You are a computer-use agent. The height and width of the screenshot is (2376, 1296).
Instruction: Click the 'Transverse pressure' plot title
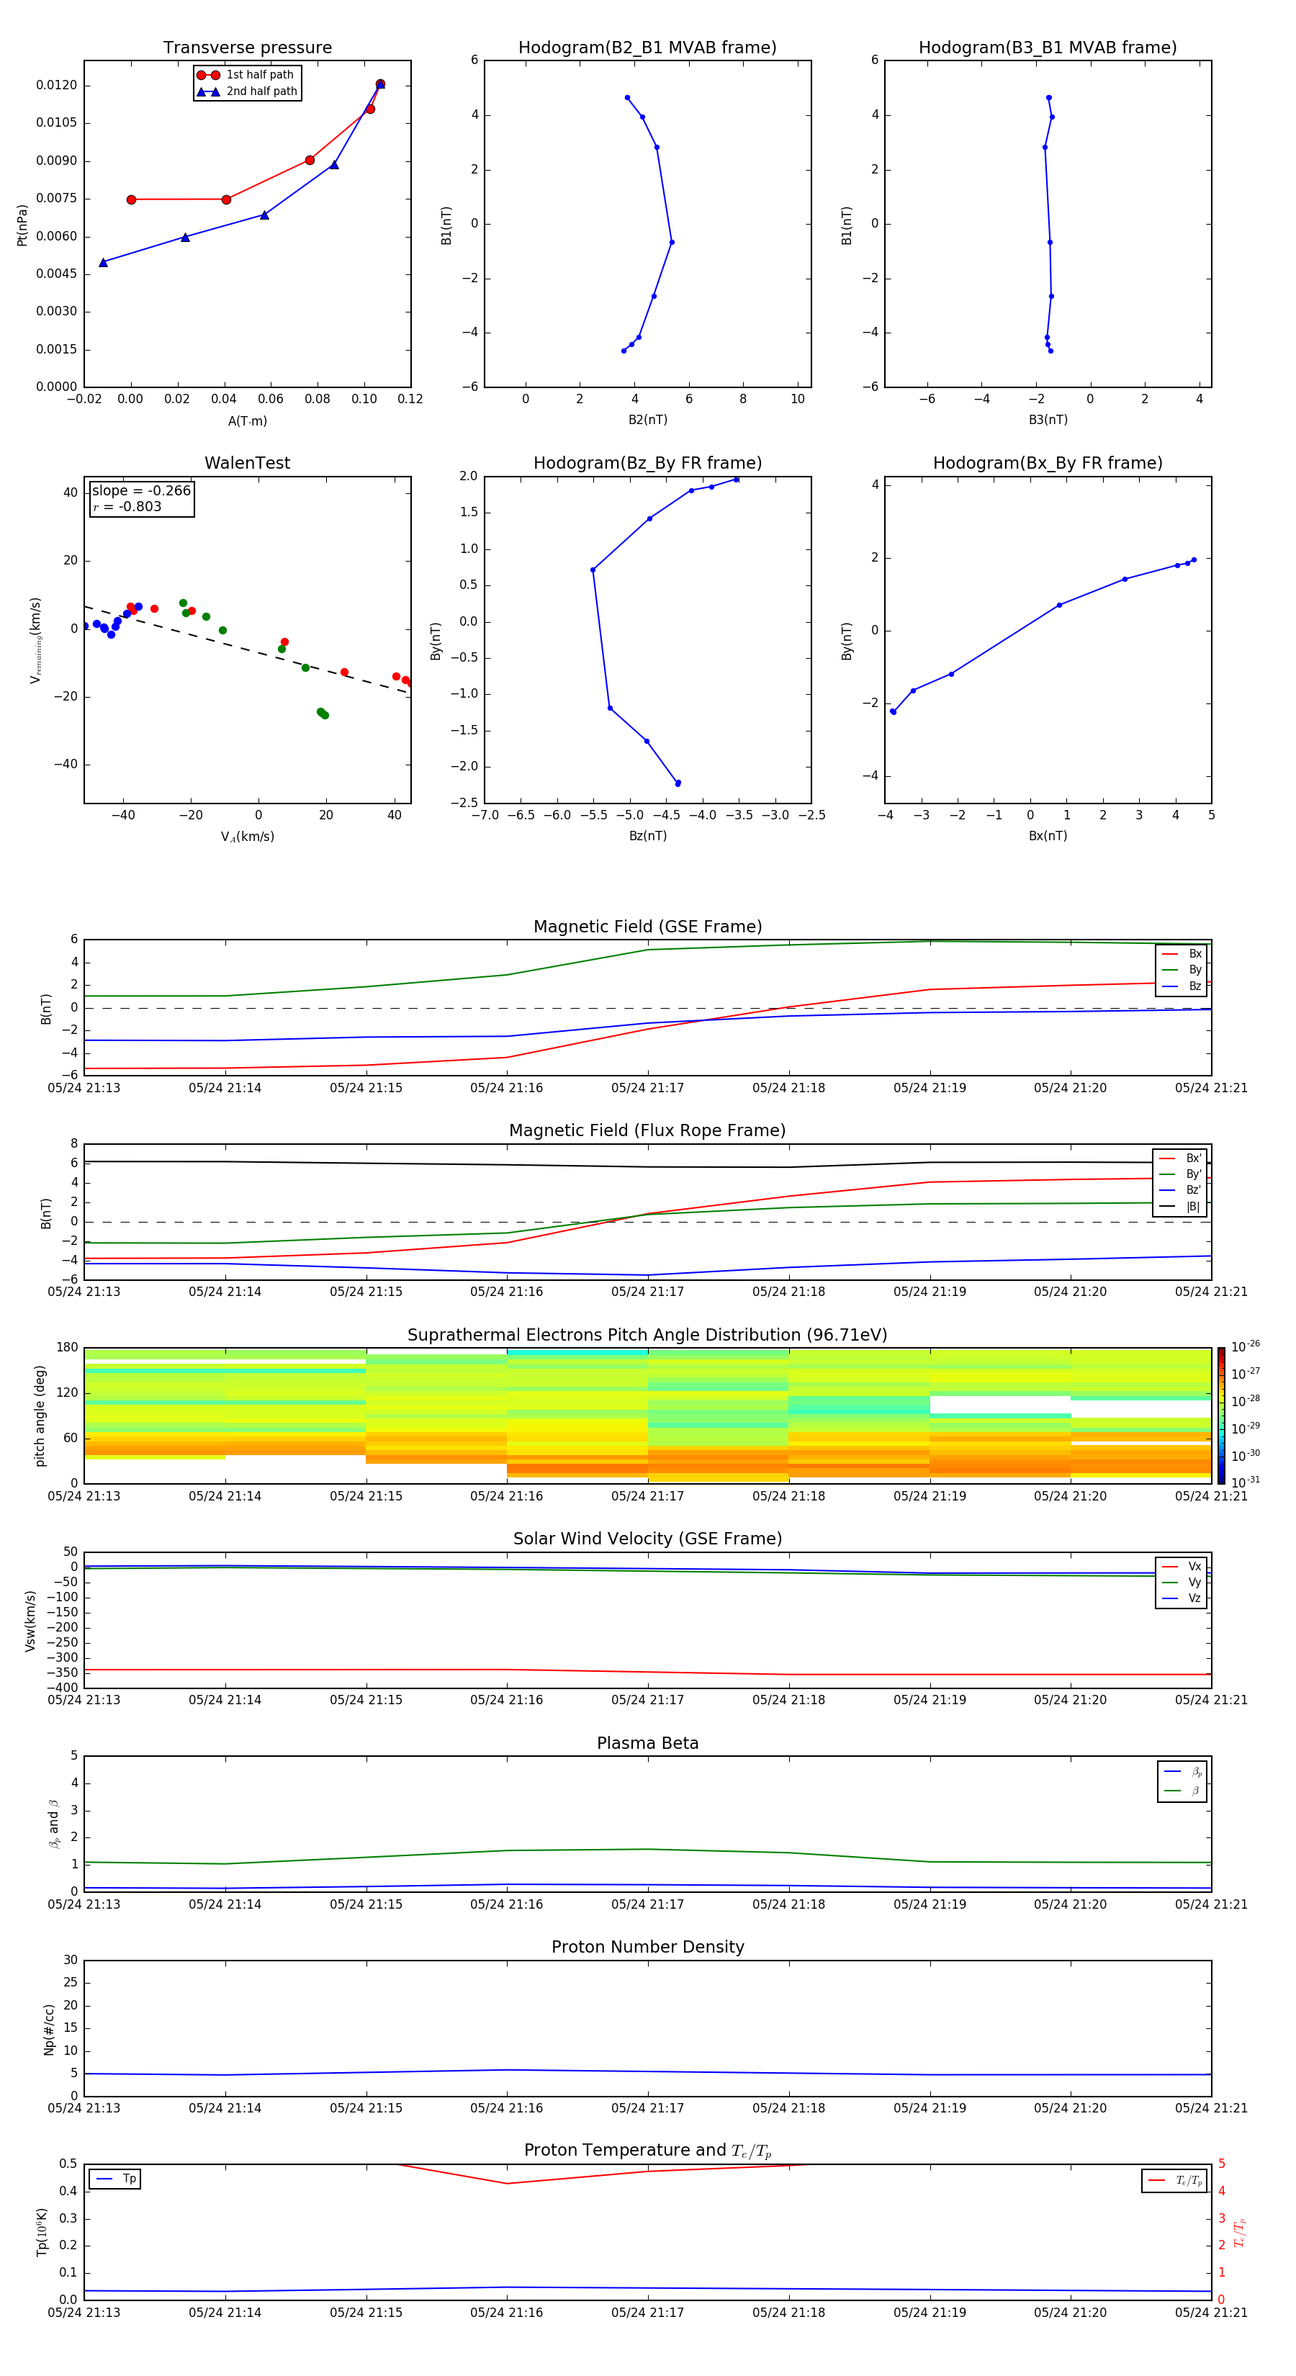coord(247,48)
